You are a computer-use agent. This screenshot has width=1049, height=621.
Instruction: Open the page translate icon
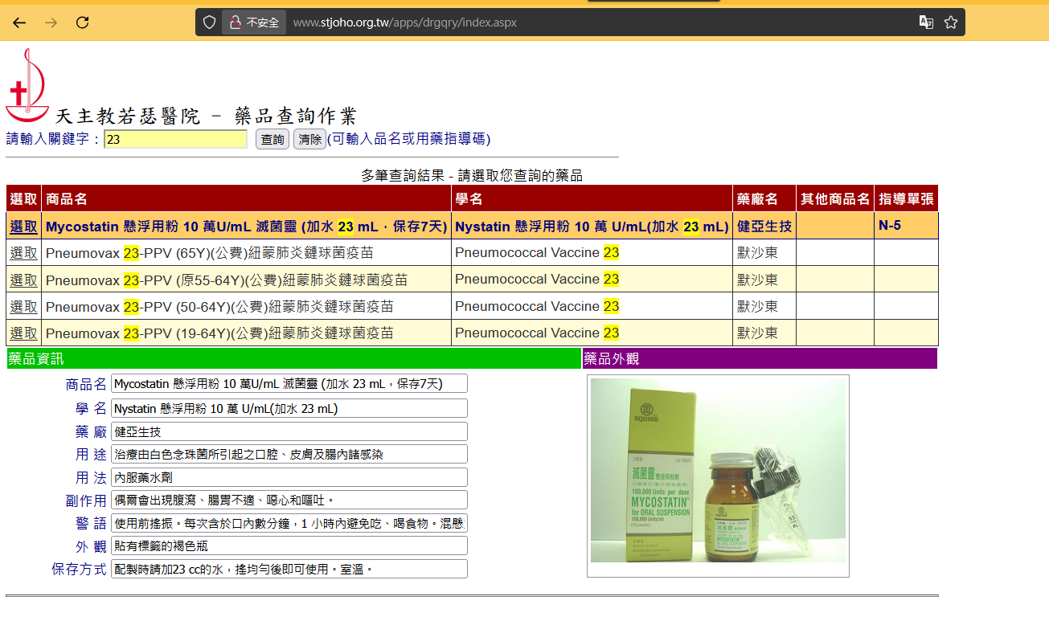click(926, 22)
